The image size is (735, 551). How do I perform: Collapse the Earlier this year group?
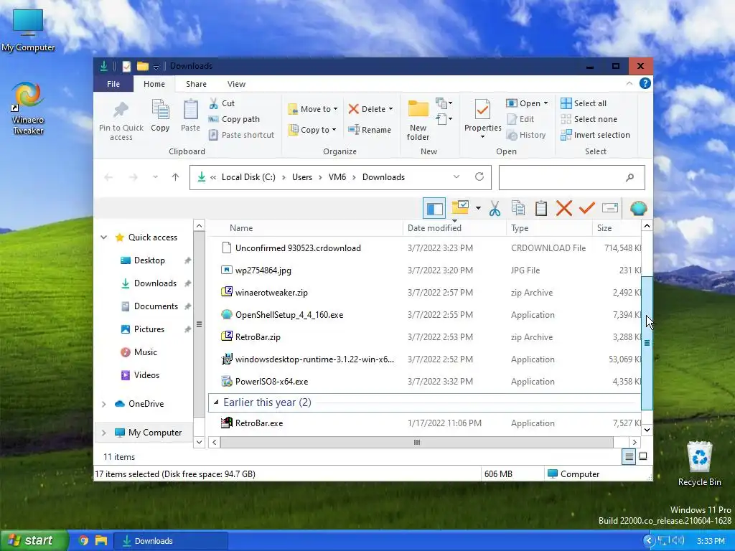(215, 402)
